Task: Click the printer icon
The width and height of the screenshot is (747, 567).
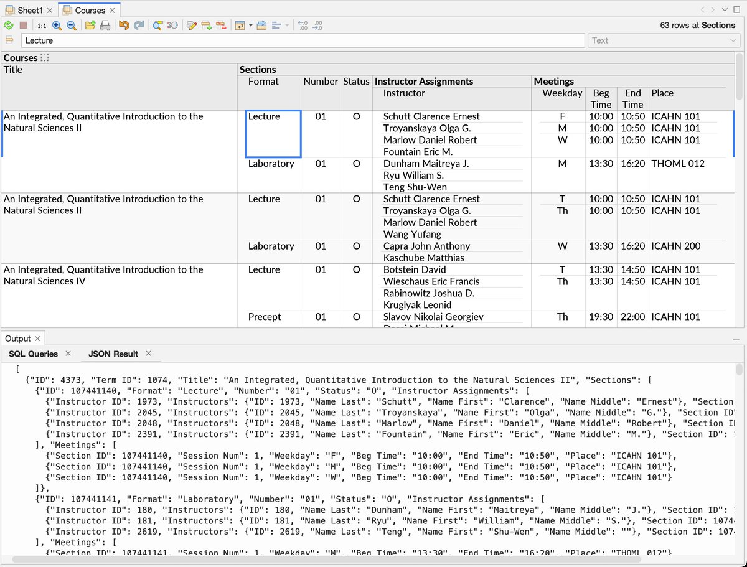Action: [x=105, y=26]
